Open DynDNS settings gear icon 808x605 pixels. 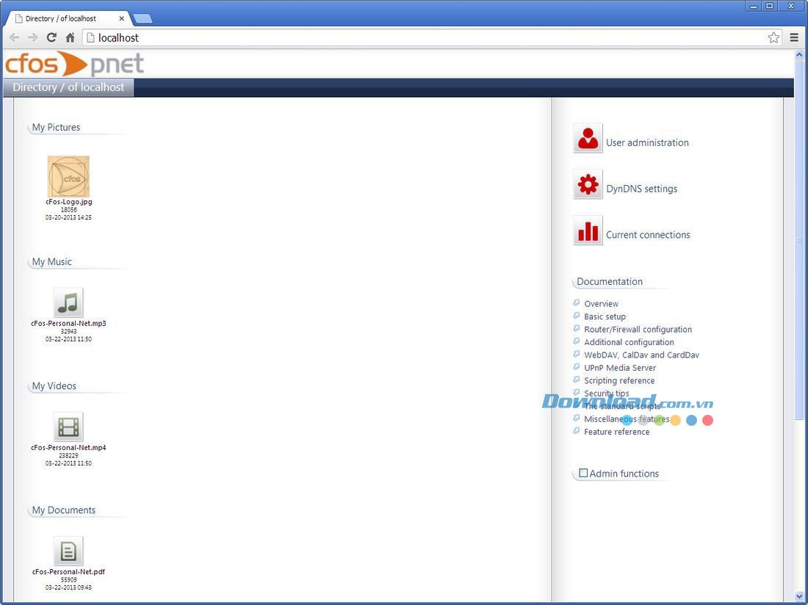pos(588,184)
